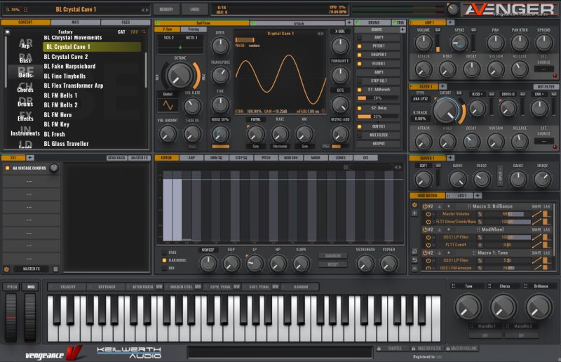Enable the FREE radio option

[164, 252]
